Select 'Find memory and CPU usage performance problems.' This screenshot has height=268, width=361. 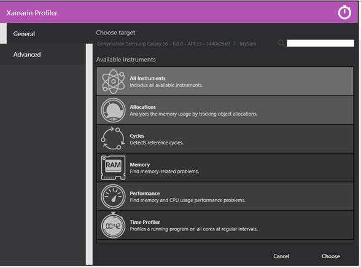click(x=187, y=200)
